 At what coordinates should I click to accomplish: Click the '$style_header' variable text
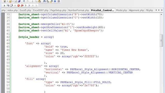pos(29,37)
